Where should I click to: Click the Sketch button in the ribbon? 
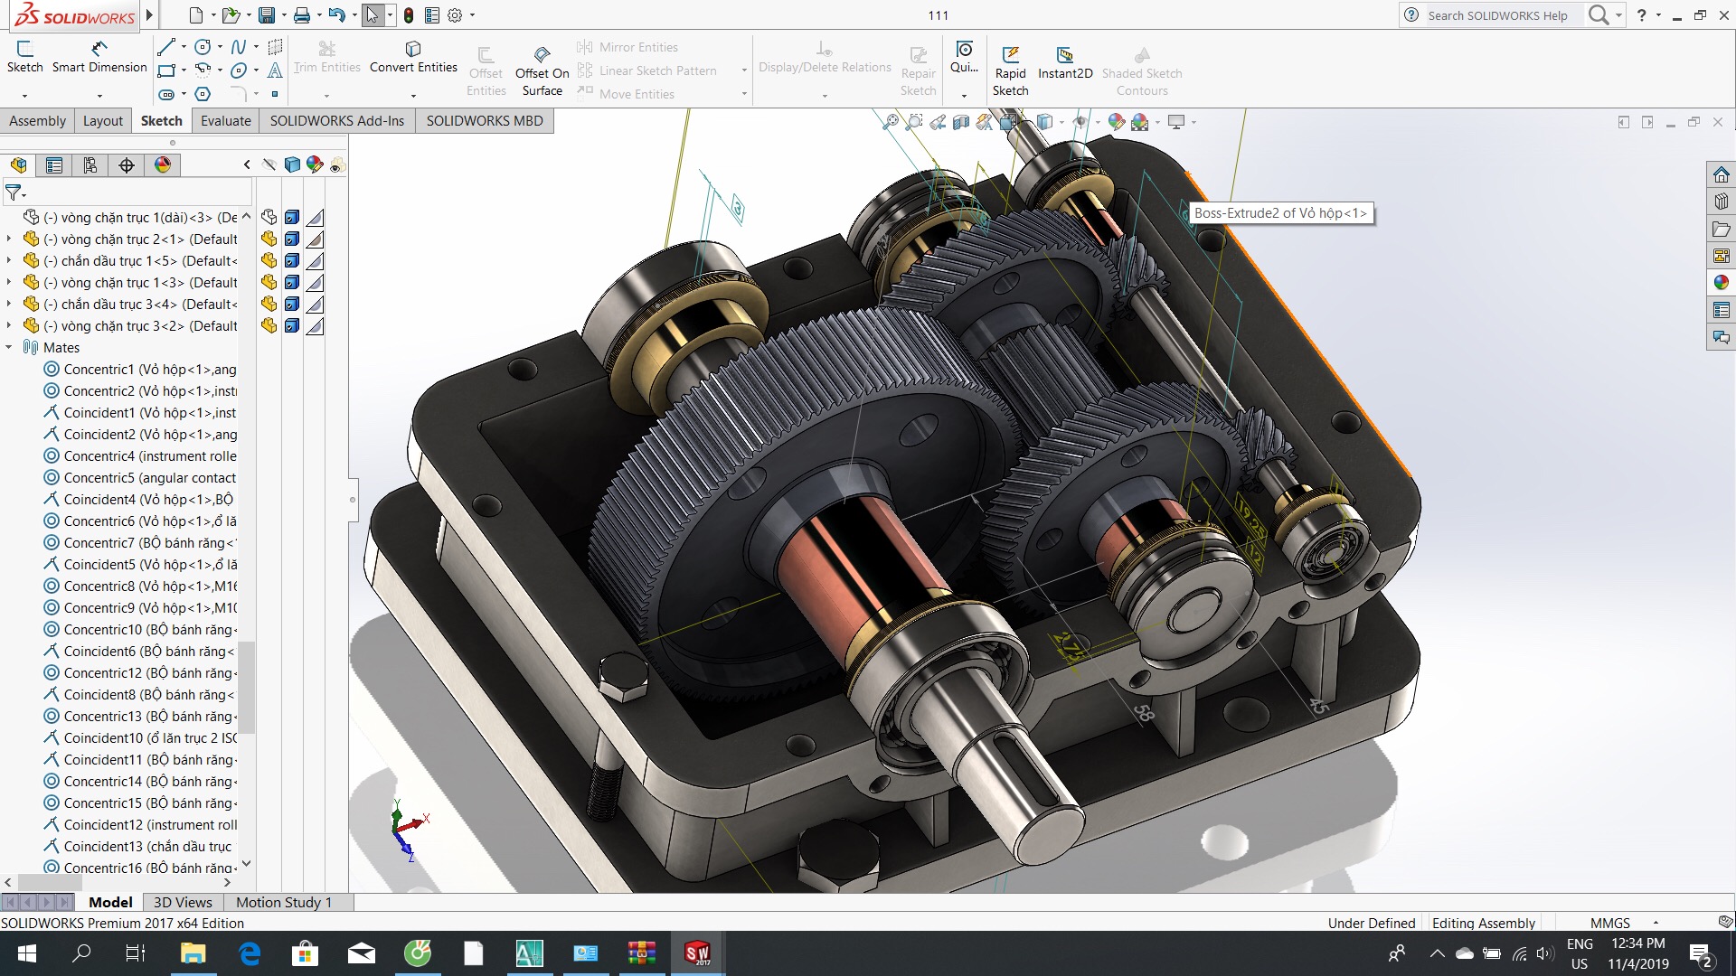24,56
